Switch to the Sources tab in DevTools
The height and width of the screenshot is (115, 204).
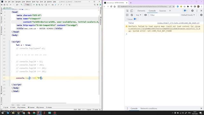pyautogui.click(x=163, y=11)
